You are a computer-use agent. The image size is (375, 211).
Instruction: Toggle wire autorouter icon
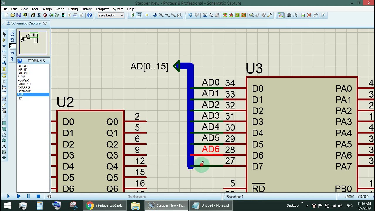point(281,15)
